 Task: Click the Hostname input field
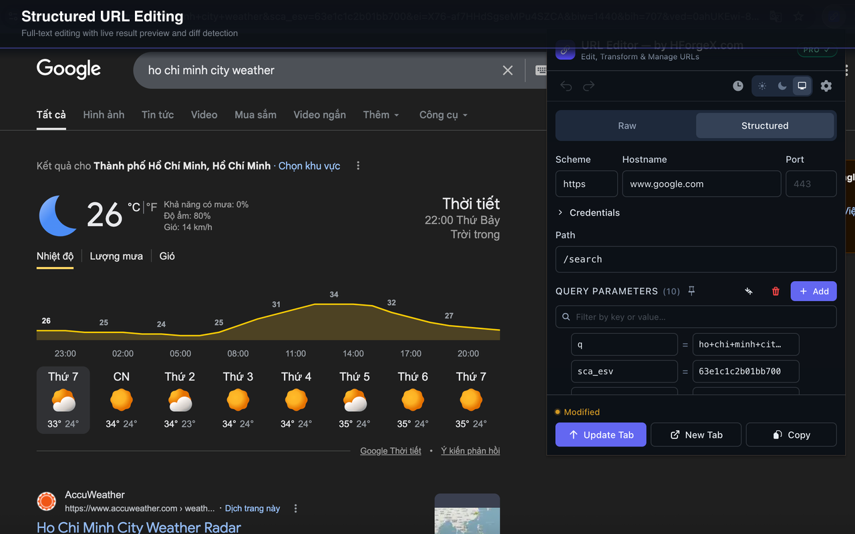pos(701,184)
